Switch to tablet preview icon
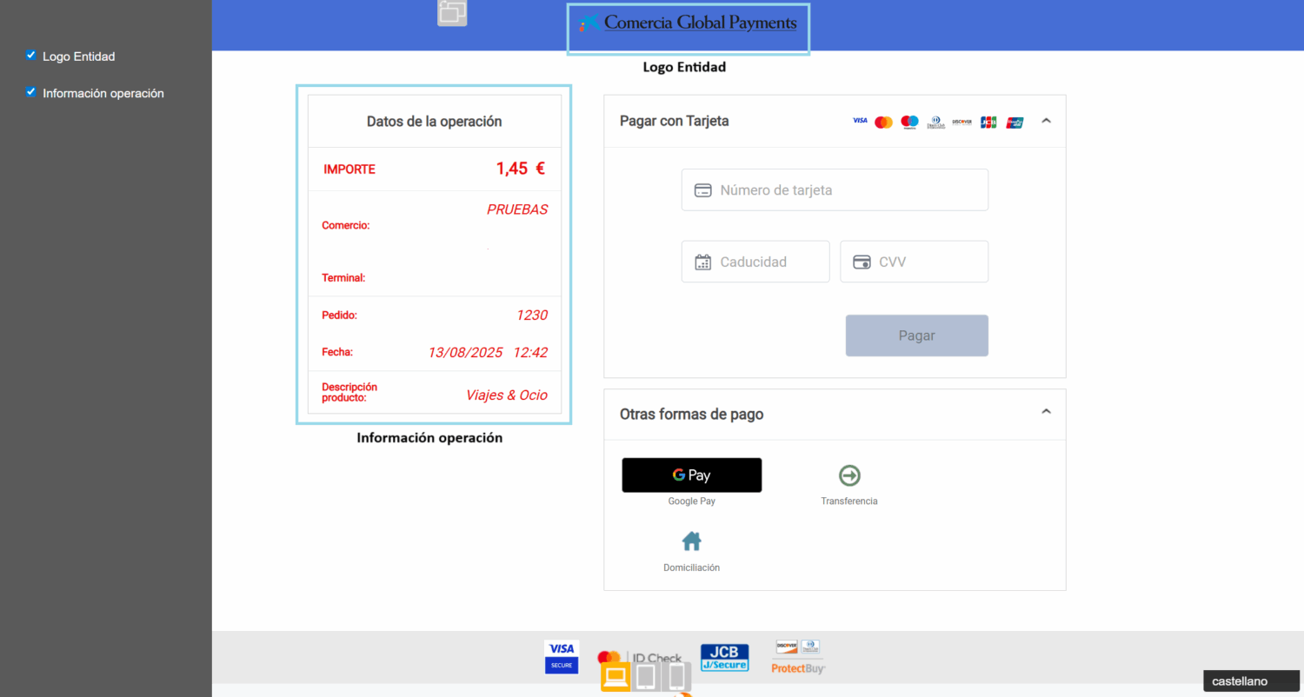 pyautogui.click(x=646, y=676)
